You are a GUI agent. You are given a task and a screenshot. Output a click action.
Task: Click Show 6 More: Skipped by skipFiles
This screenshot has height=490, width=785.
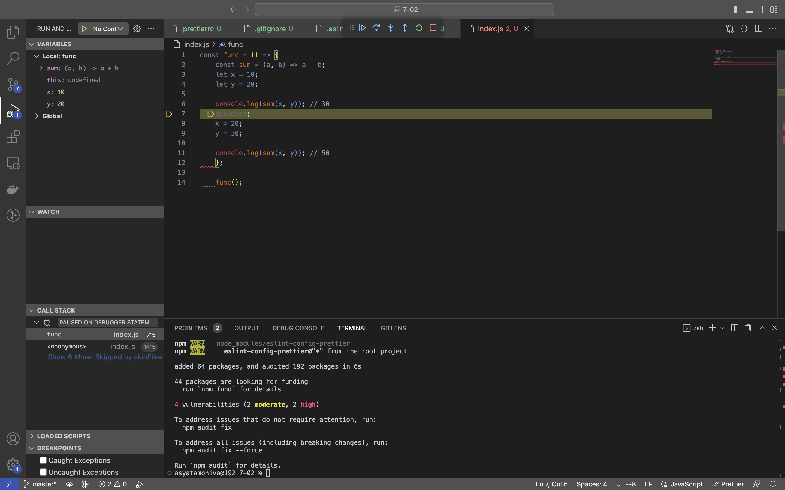click(105, 357)
